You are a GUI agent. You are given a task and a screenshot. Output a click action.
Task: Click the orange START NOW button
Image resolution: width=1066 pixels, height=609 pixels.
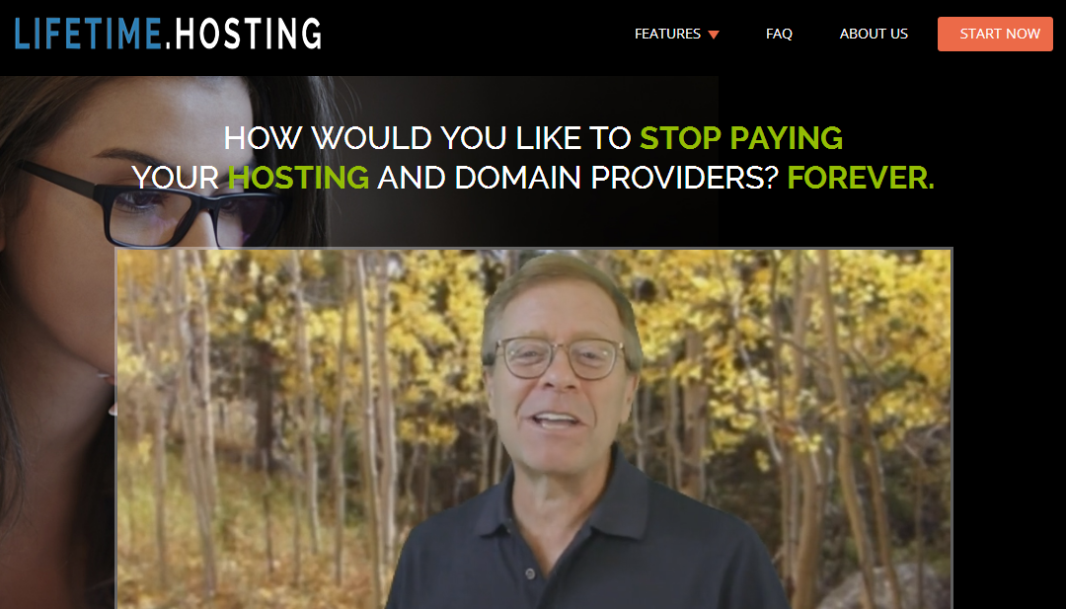995,34
